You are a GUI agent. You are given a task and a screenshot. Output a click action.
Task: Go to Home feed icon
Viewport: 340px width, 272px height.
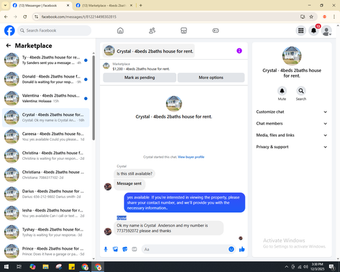pyautogui.click(x=120, y=31)
